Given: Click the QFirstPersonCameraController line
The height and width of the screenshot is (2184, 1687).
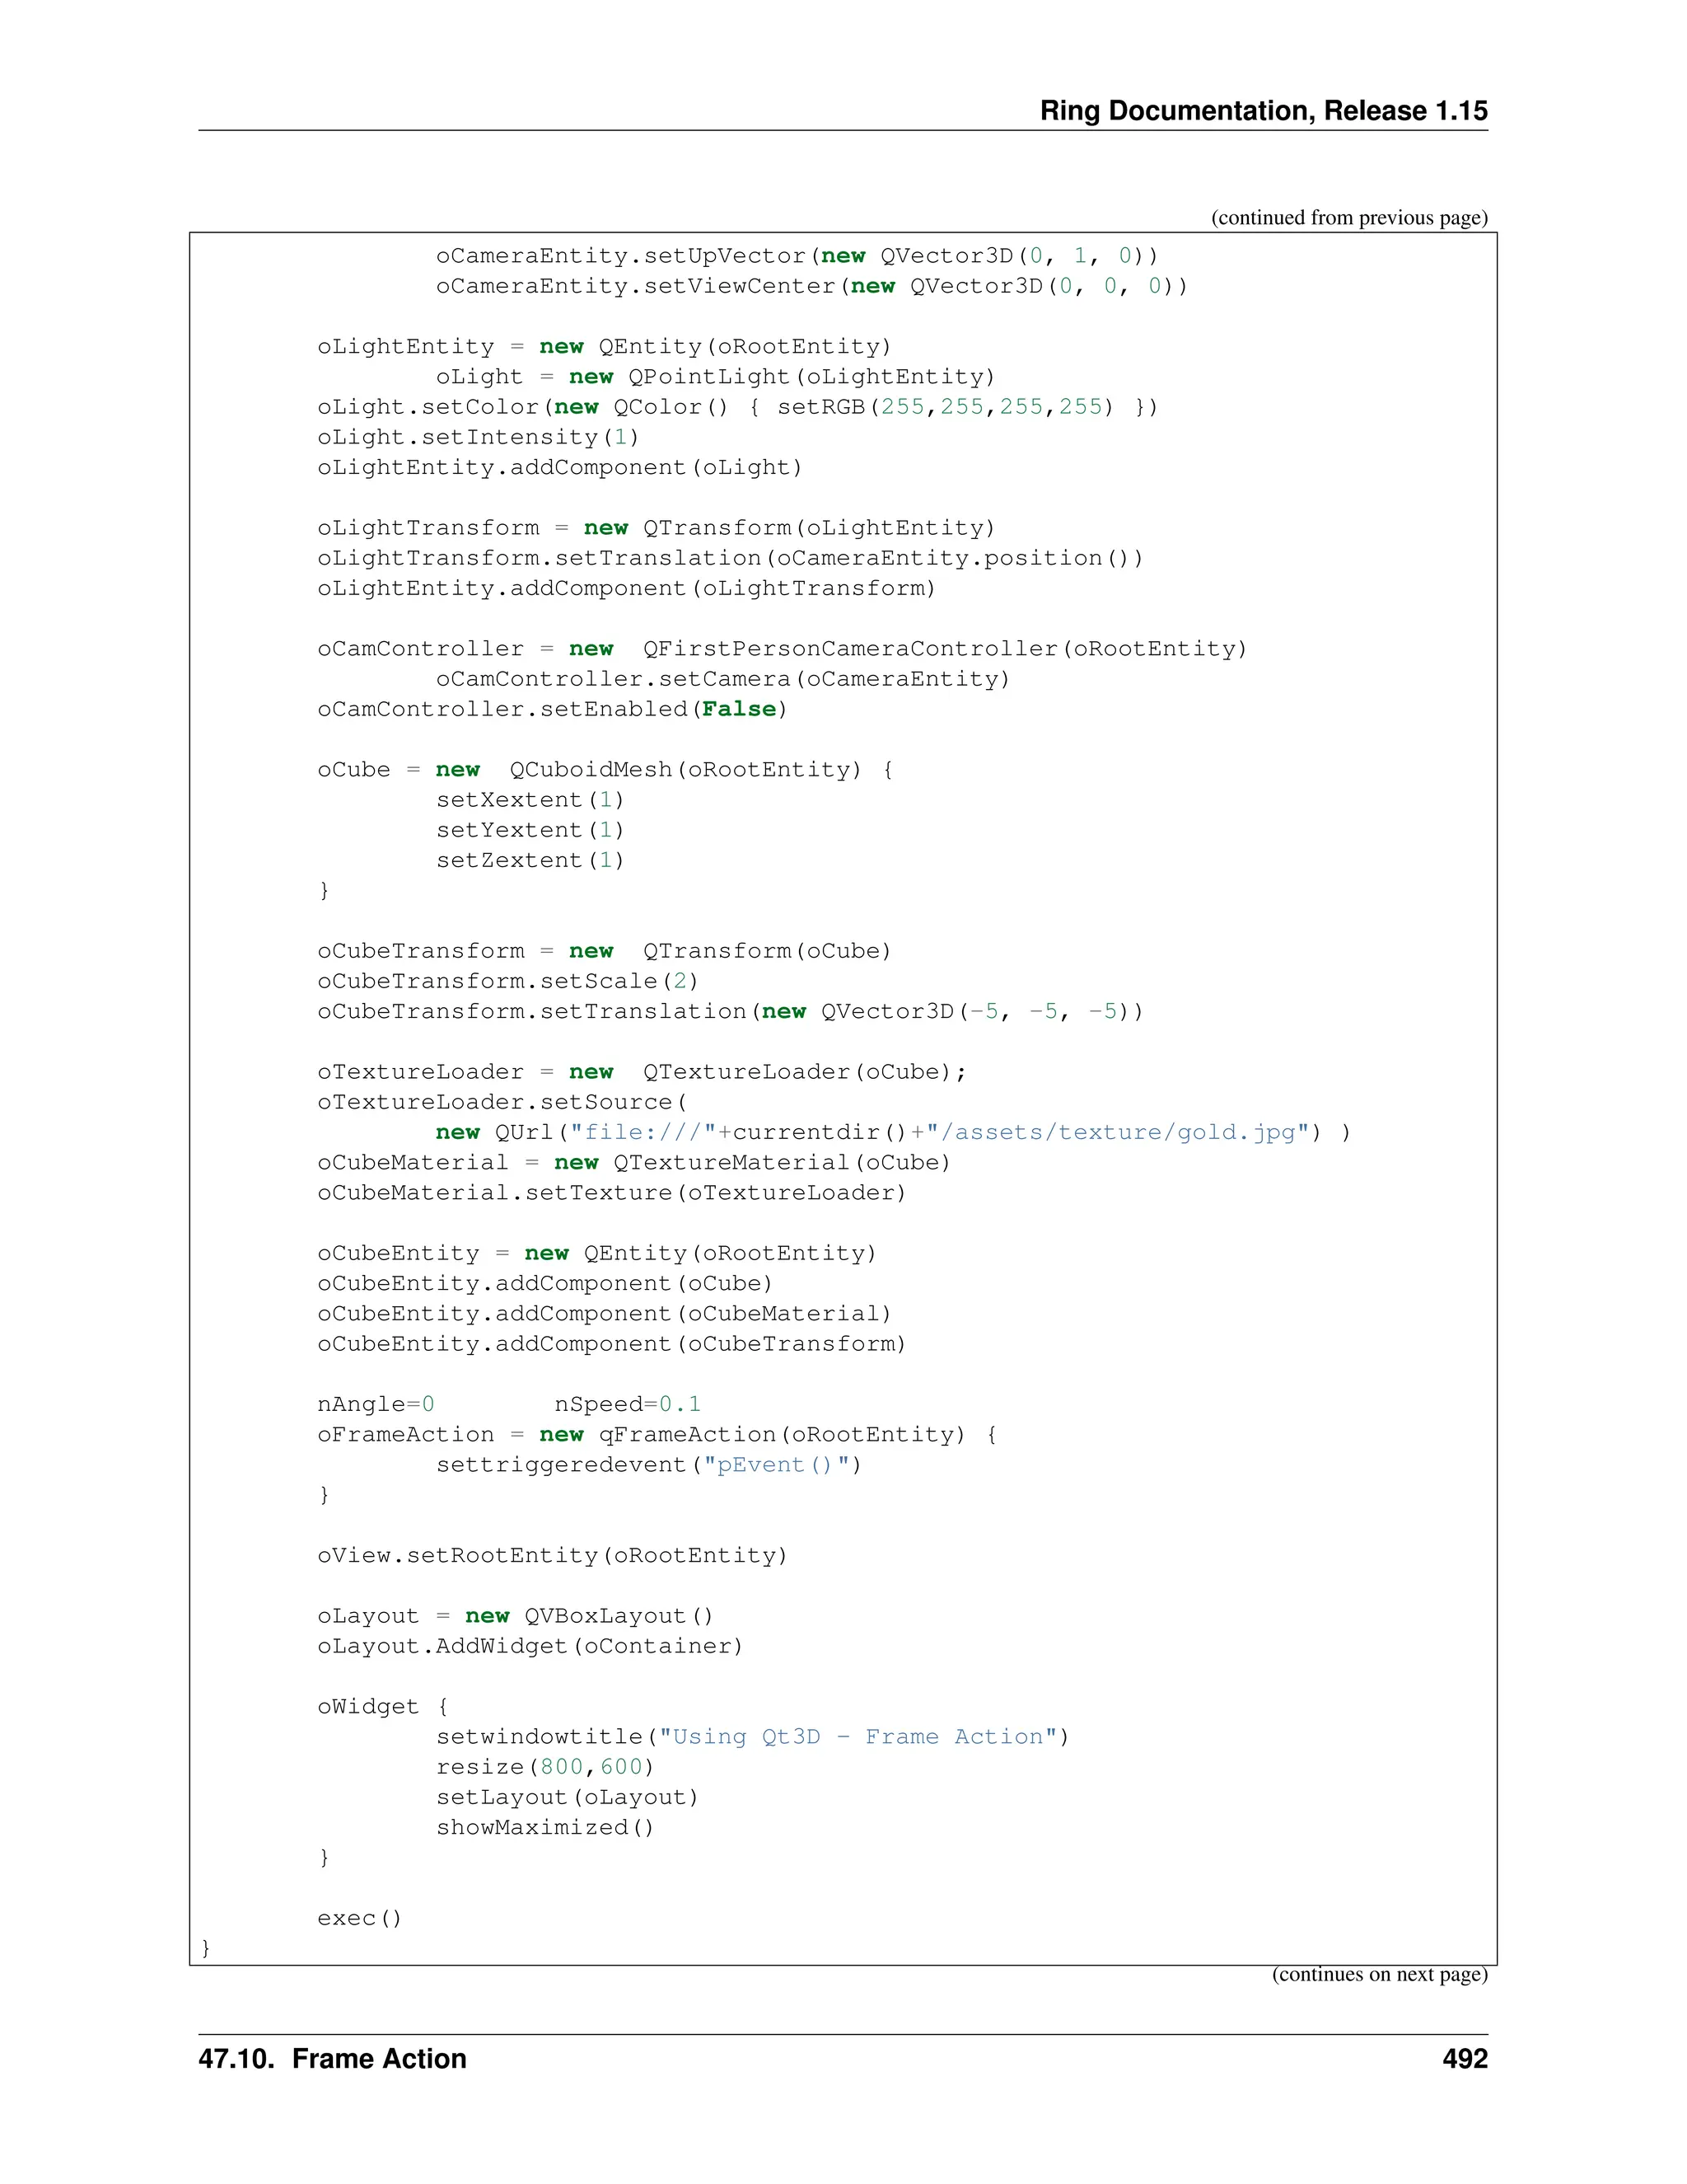Looking at the screenshot, I should 782,649.
